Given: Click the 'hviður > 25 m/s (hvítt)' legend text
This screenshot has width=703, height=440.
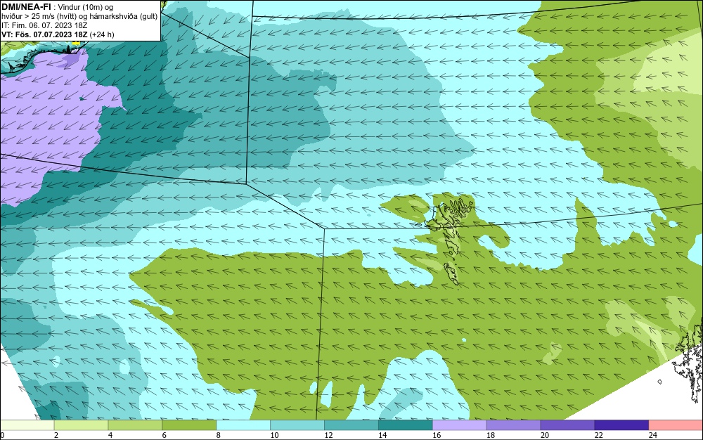Looking at the screenshot, I should [38, 17].
